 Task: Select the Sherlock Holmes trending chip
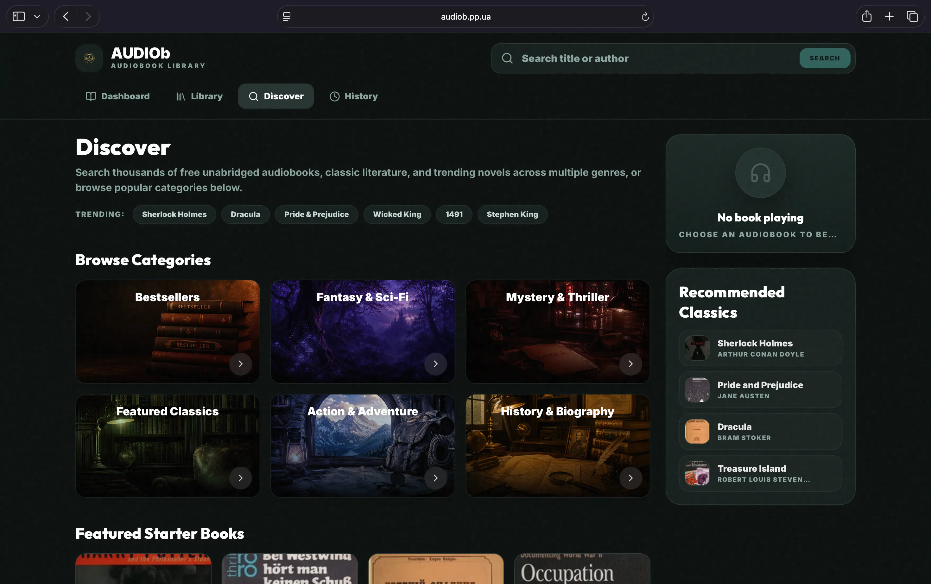tap(174, 214)
